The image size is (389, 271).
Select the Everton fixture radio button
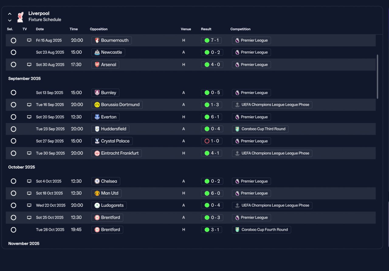point(13,117)
